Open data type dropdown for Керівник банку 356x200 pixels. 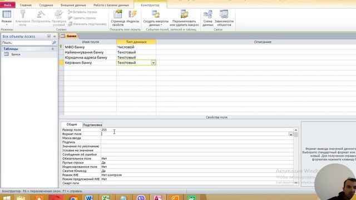click(154, 63)
